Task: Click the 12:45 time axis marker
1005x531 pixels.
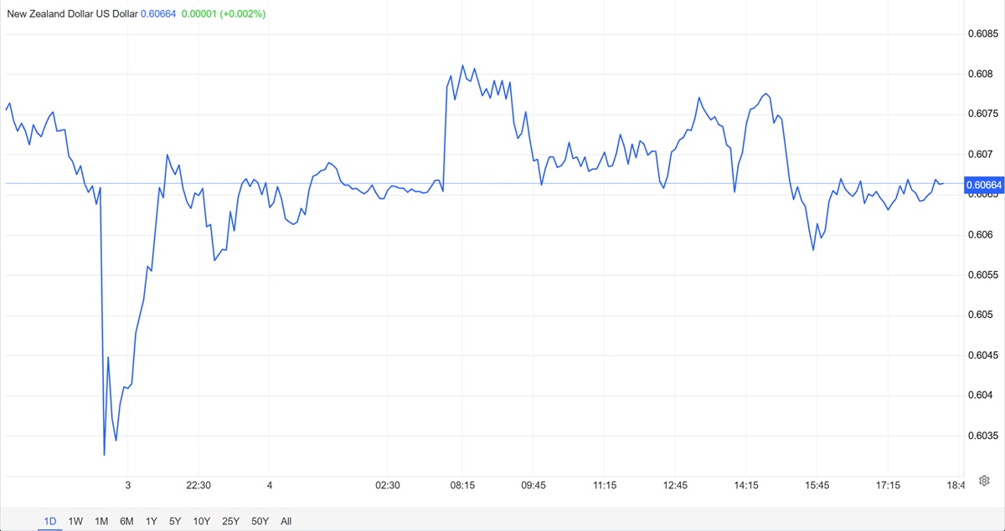Action: point(674,485)
